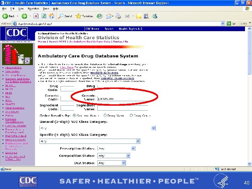Viewport: 252px width, 189px height.
Task: Open Vital Statistics sidebar link
Action: pos(15,108)
